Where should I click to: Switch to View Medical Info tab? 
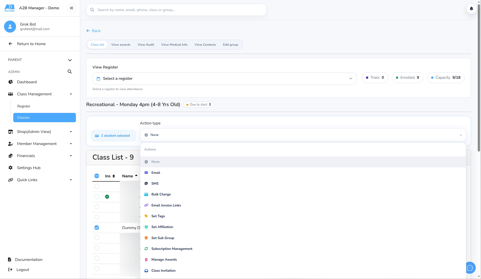[174, 45]
